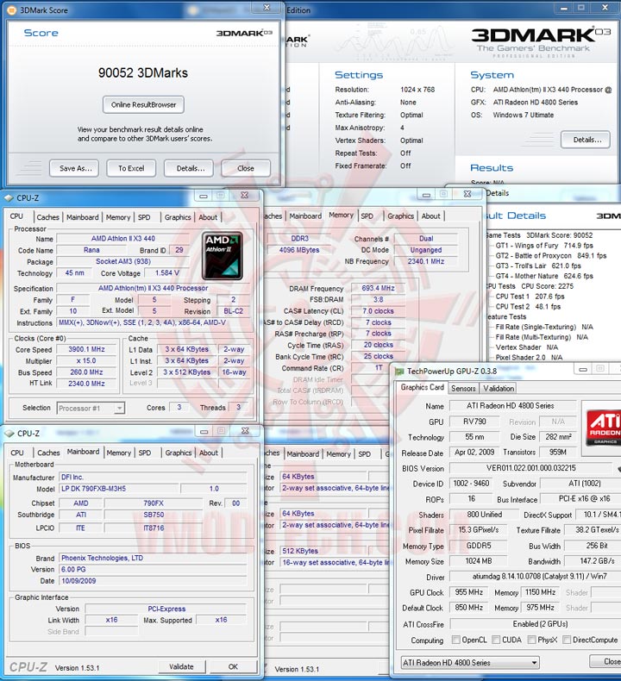The width and height of the screenshot is (621, 681).
Task: Close the 3DMark Score dialog with X
Action: point(267,8)
